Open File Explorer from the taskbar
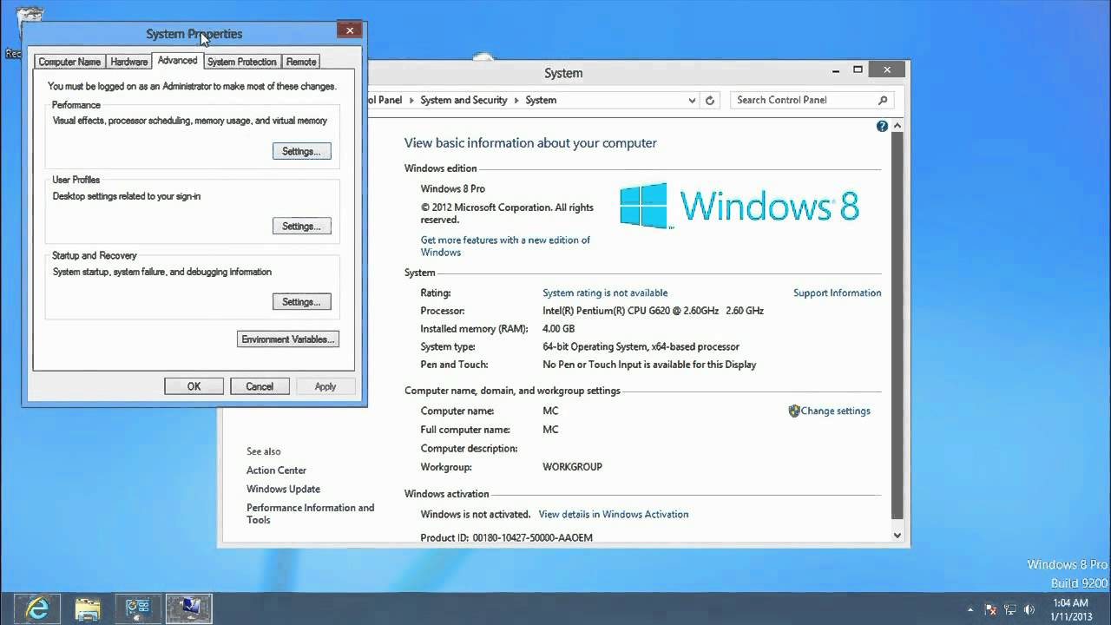Viewport: 1111px width, 625px height. [x=88, y=608]
